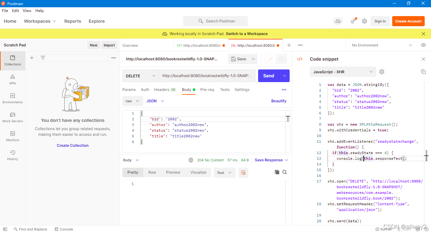Open the Monitors sidebar section
The height and width of the screenshot is (233, 431).
pyautogui.click(x=13, y=136)
